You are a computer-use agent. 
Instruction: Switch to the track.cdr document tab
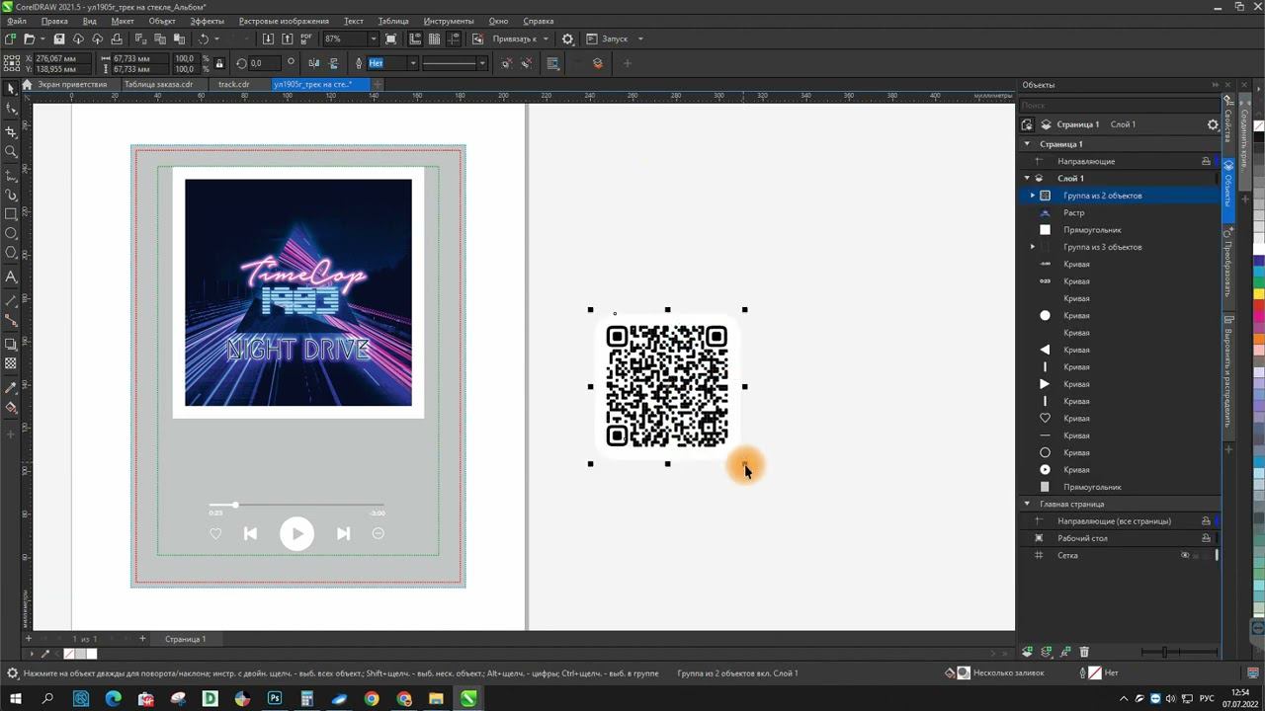click(233, 84)
